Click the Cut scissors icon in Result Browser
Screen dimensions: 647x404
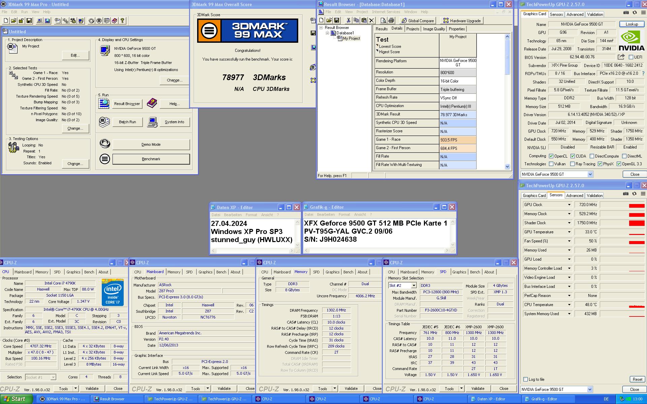click(x=348, y=21)
